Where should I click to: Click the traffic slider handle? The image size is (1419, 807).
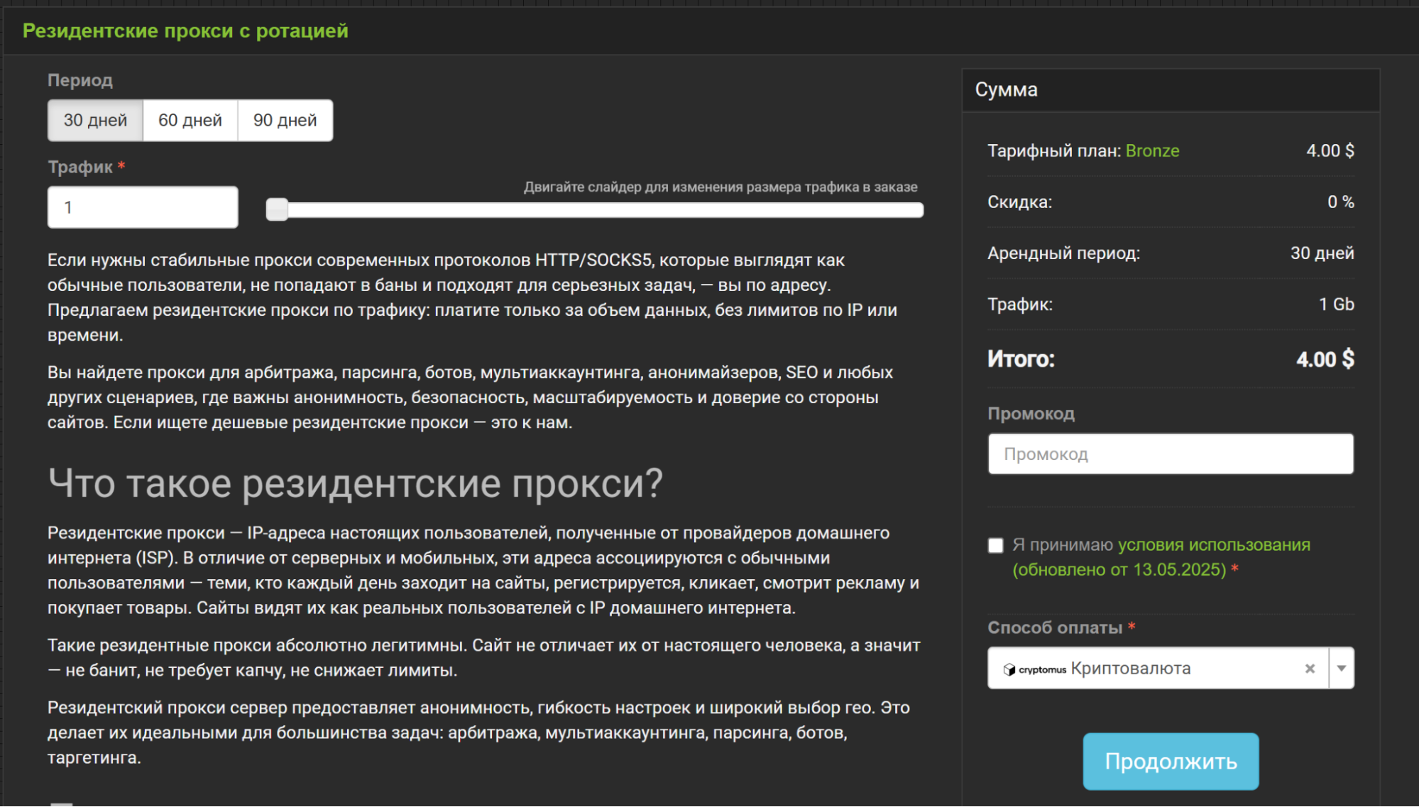pos(276,209)
